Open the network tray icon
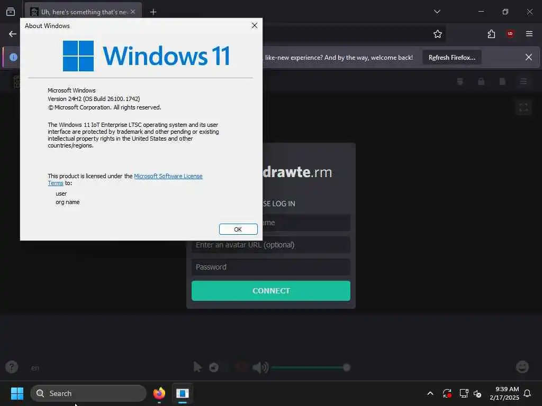The height and width of the screenshot is (406, 542). click(x=464, y=393)
